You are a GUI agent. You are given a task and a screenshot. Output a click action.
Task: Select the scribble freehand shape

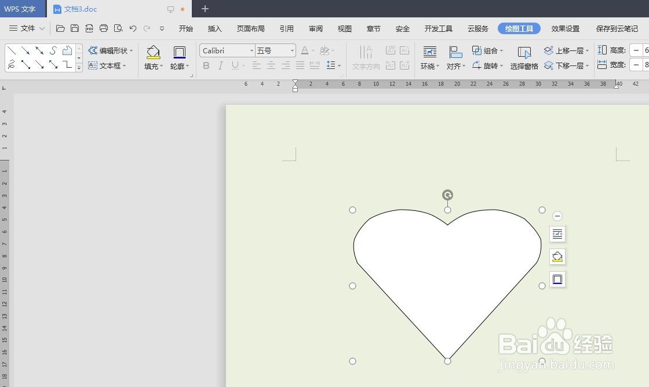coord(12,64)
